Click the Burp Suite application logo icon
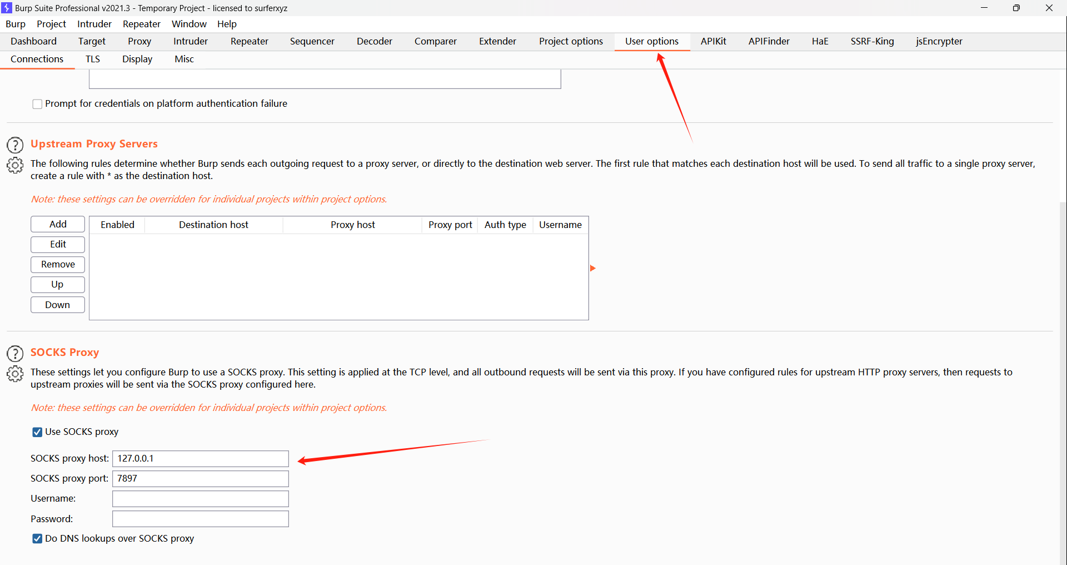The height and width of the screenshot is (565, 1067). (7, 8)
